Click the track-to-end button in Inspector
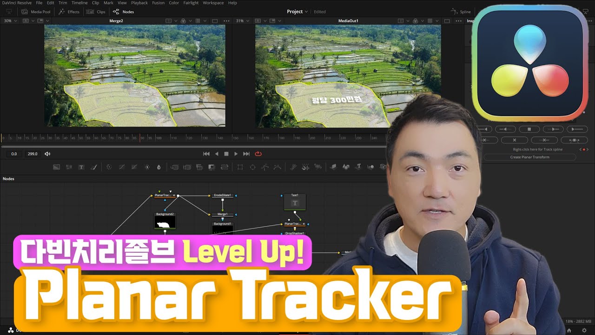 pyautogui.click(x=577, y=129)
